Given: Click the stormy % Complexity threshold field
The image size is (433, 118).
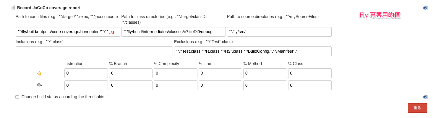Looking at the screenshot, I should (x=176, y=85).
